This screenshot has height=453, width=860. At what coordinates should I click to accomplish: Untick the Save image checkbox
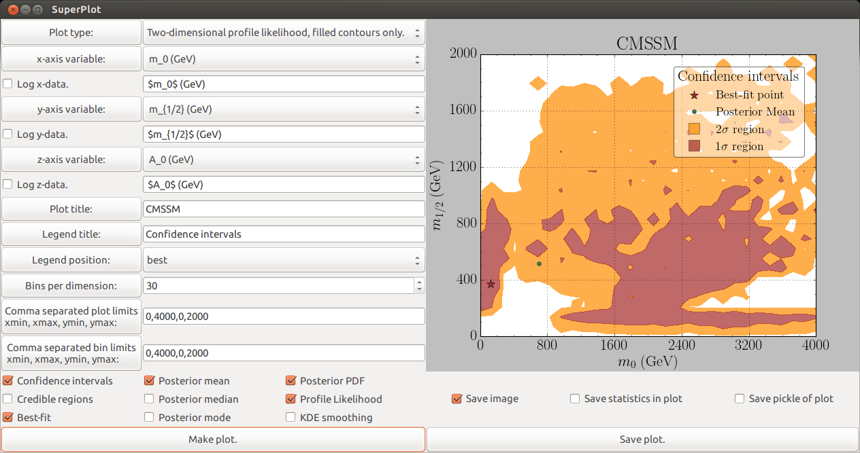click(457, 399)
